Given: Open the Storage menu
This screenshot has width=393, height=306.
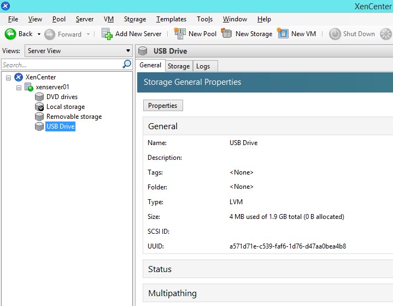Looking at the screenshot, I should point(135,19).
